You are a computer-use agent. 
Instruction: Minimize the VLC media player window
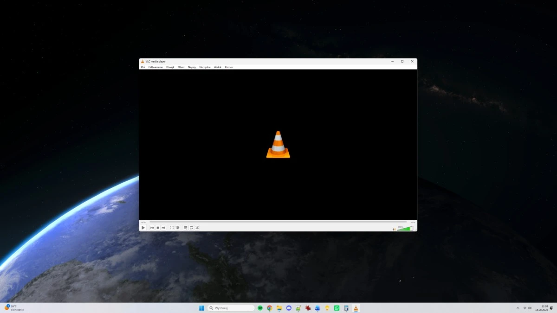(392, 61)
